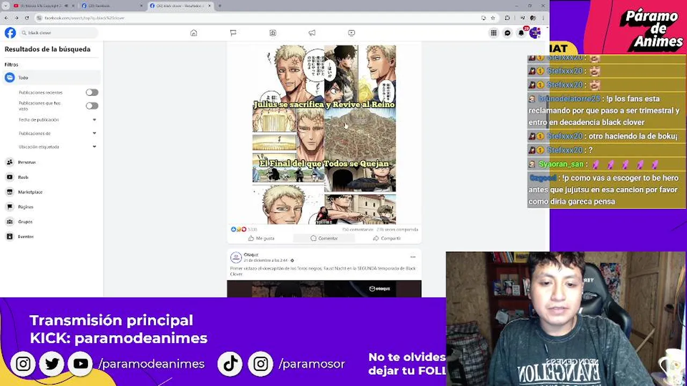Click the Personas icon in sidebar
687x386 pixels.
click(x=10, y=162)
